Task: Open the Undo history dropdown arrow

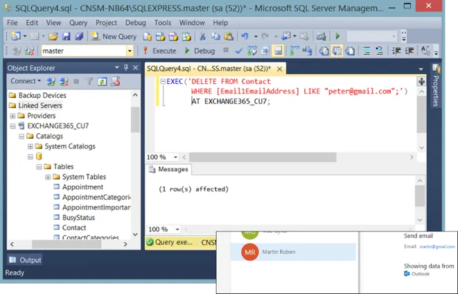Action: coord(256,37)
